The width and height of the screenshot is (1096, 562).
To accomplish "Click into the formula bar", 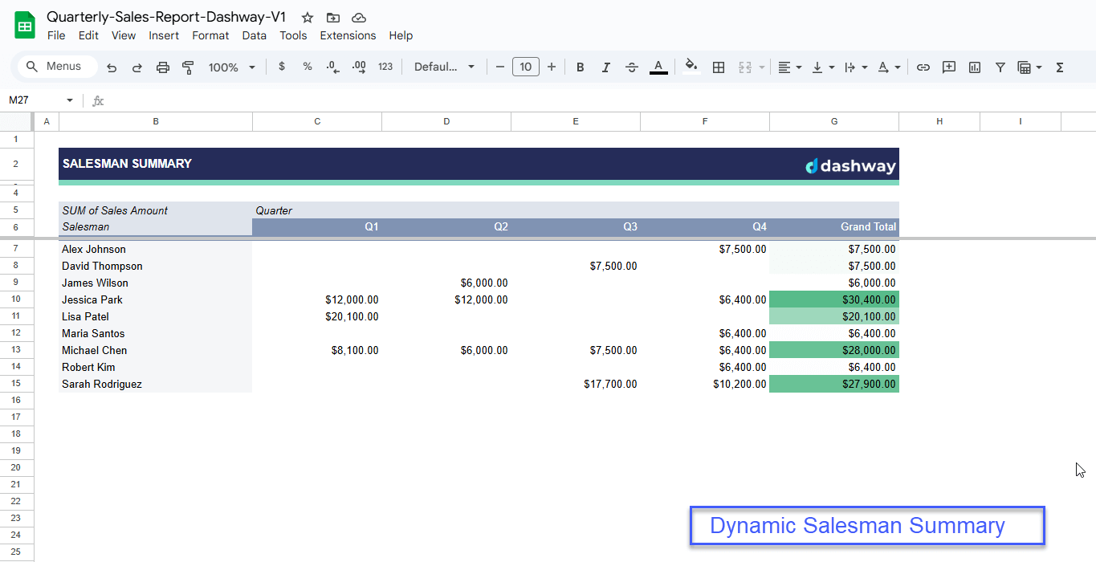I will tap(598, 100).
